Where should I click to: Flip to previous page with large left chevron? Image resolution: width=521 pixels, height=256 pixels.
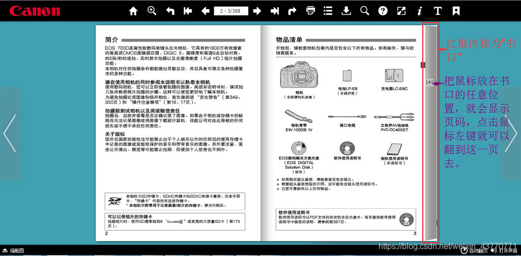(10, 133)
